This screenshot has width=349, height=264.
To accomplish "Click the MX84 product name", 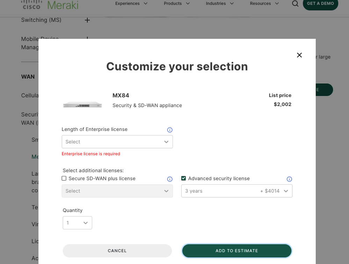I will tap(121, 95).
